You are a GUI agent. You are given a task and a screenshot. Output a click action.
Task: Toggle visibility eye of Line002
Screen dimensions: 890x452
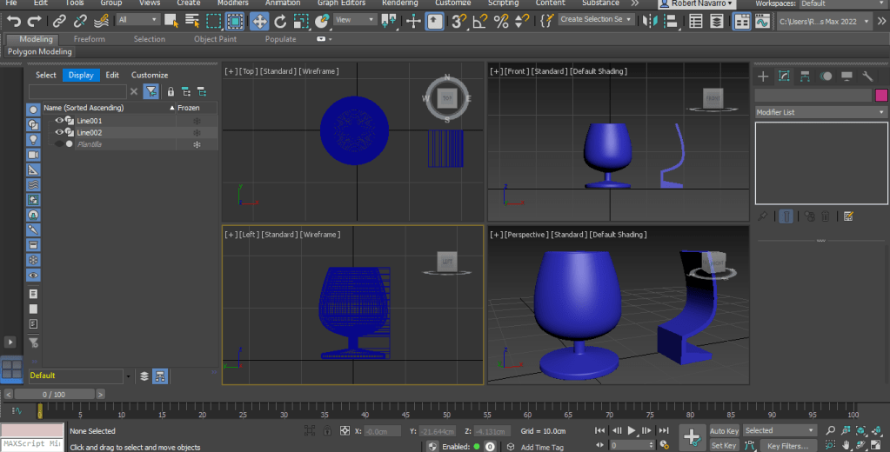59,132
